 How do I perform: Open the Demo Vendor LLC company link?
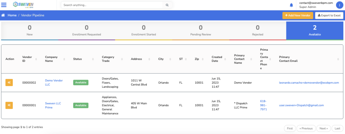click(54, 82)
